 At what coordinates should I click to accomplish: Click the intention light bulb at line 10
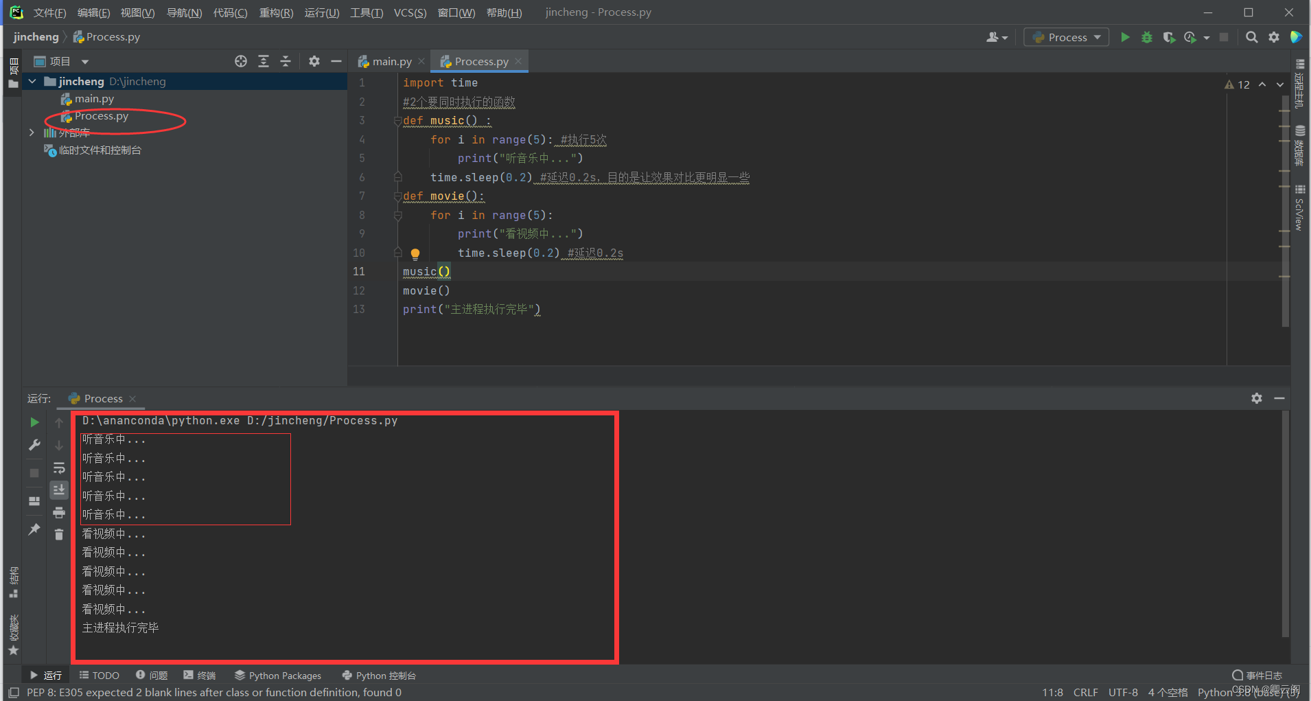click(x=415, y=254)
